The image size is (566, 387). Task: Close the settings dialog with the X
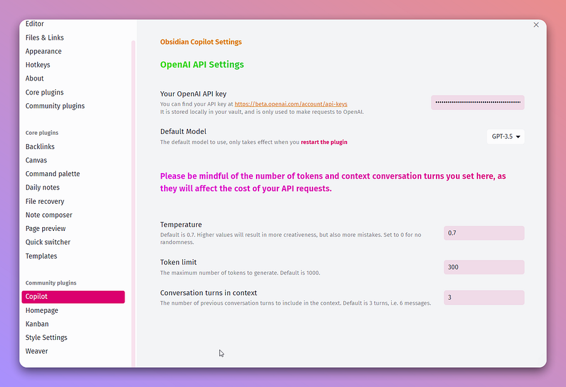coord(536,25)
